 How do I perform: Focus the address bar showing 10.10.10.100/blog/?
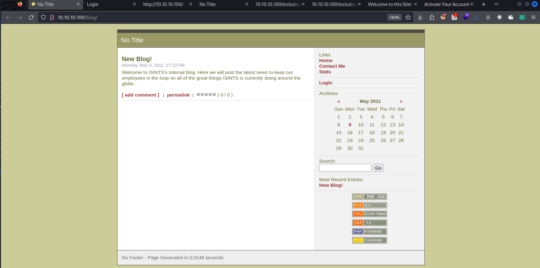coord(220,17)
